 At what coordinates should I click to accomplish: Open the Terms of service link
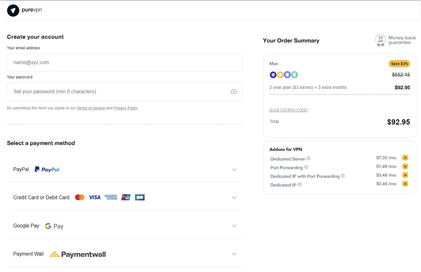click(91, 108)
